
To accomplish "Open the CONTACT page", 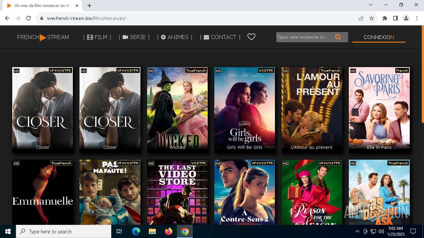I will point(220,37).
